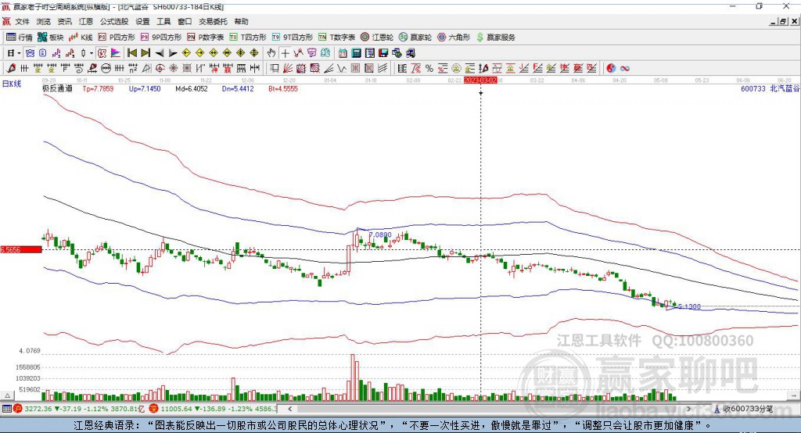
Task: Click the black left arrow icon
Action: 160,53
